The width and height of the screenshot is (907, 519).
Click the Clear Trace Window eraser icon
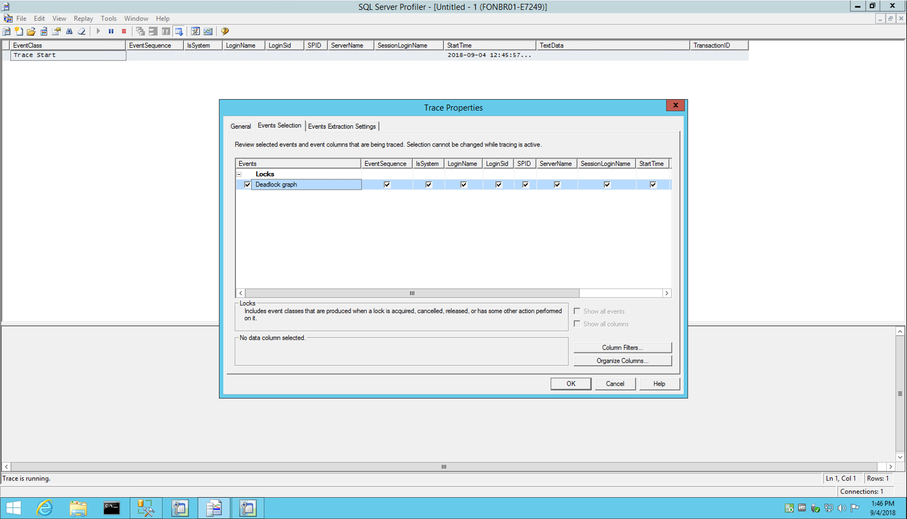coord(82,31)
